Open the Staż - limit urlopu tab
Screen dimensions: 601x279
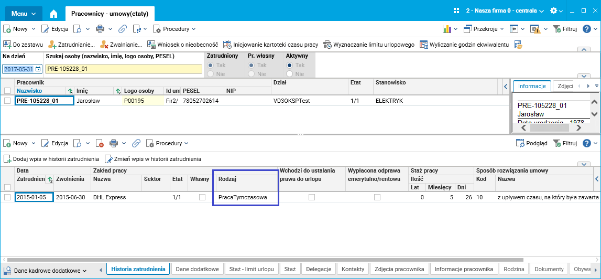(x=252, y=269)
